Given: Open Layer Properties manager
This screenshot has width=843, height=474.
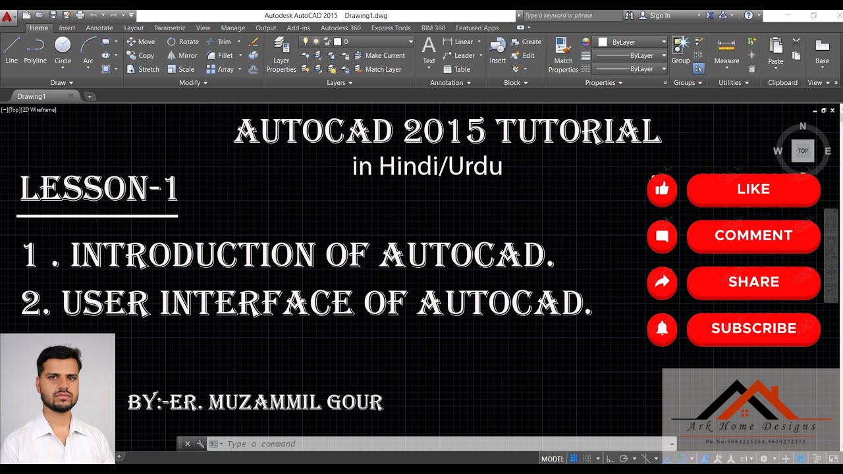Looking at the screenshot, I should 281,55.
